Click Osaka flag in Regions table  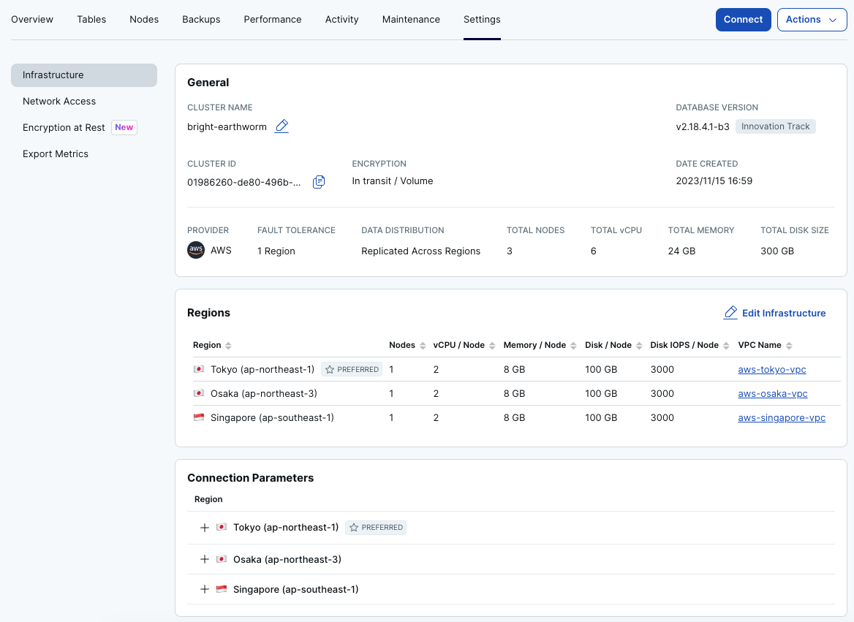point(199,393)
